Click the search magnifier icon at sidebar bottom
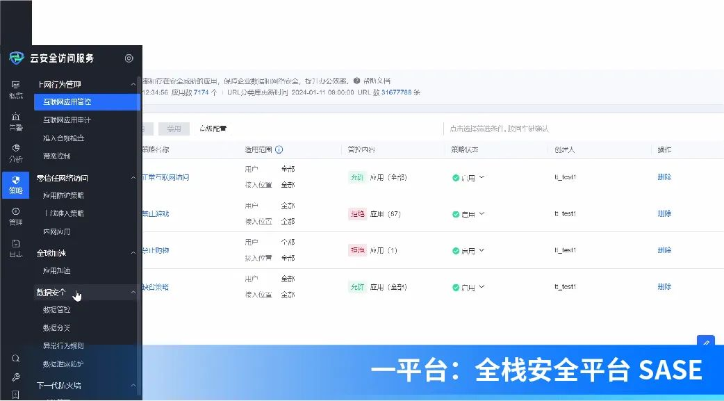This screenshot has width=724, height=401. (15, 359)
